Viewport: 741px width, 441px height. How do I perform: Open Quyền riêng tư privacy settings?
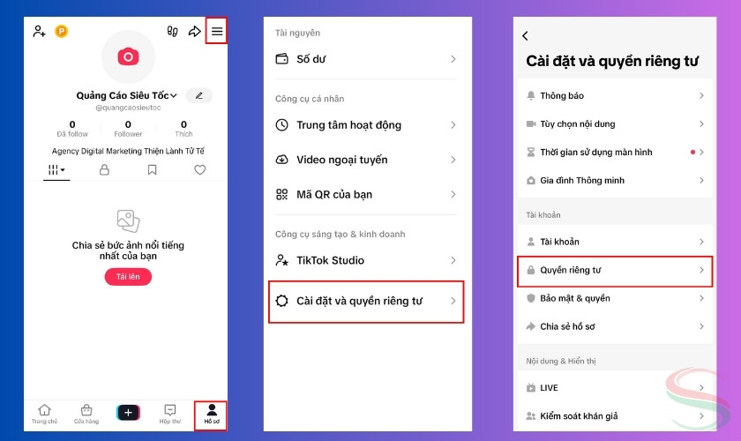click(x=615, y=272)
